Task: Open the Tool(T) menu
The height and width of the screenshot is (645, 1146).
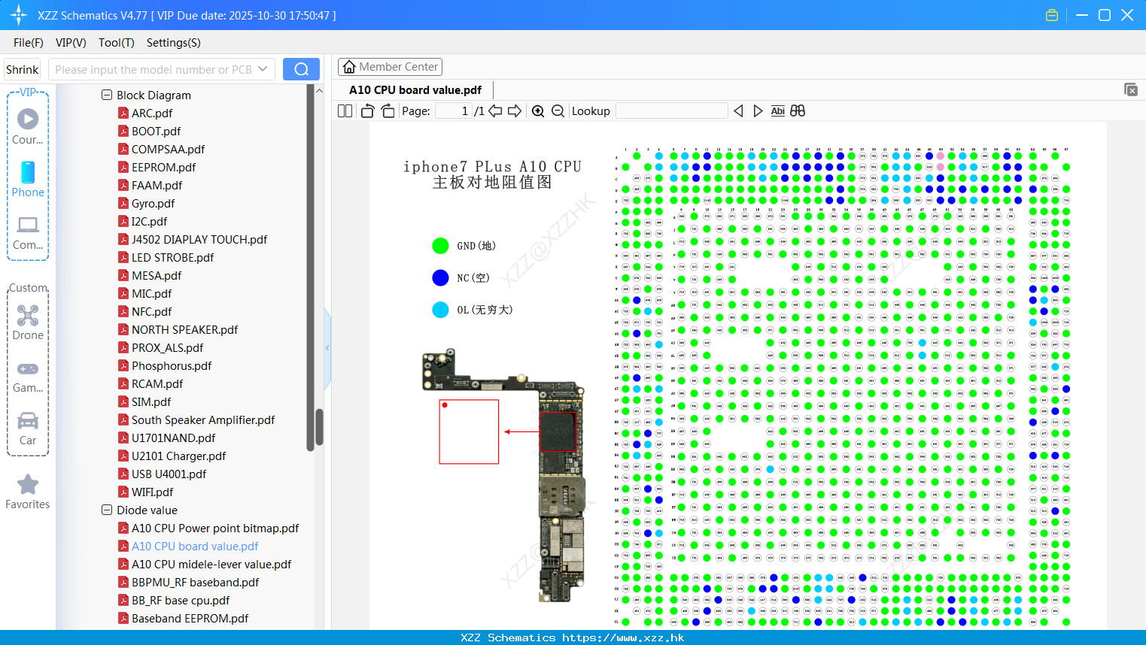Action: point(117,43)
